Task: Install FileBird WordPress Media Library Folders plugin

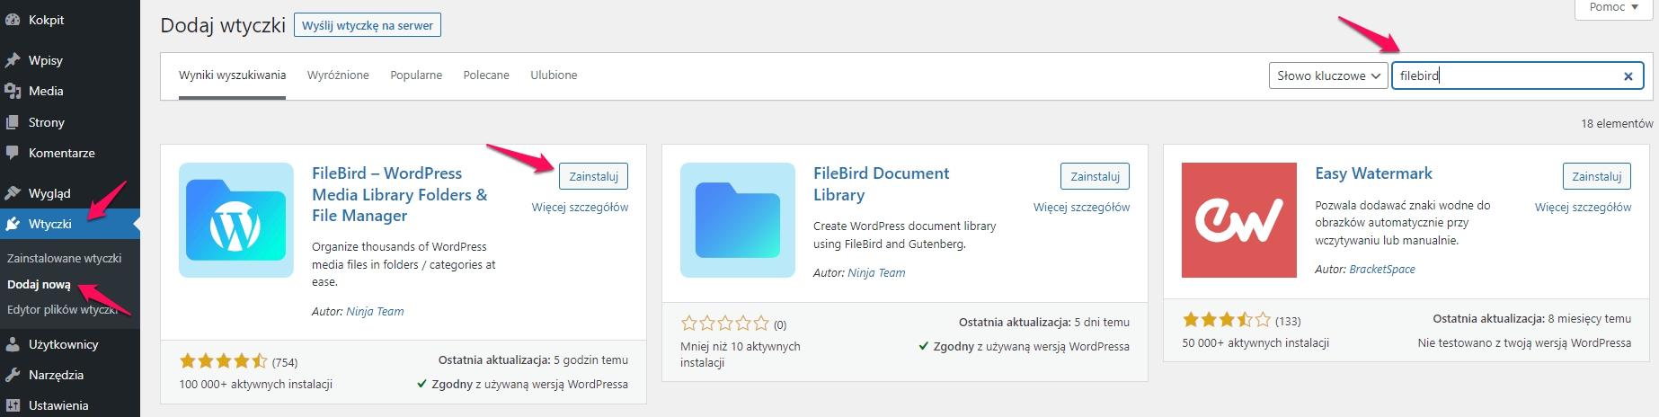Action: tap(593, 176)
